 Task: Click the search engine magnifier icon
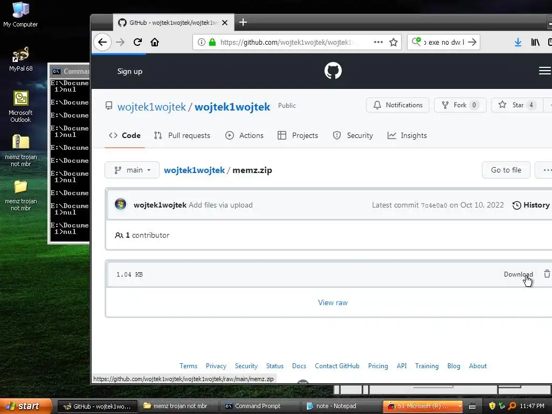tap(416, 42)
